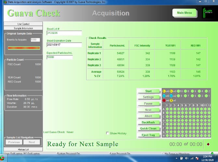Run the Backflush command
The width and height of the screenshot is (218, 162).
point(148,122)
